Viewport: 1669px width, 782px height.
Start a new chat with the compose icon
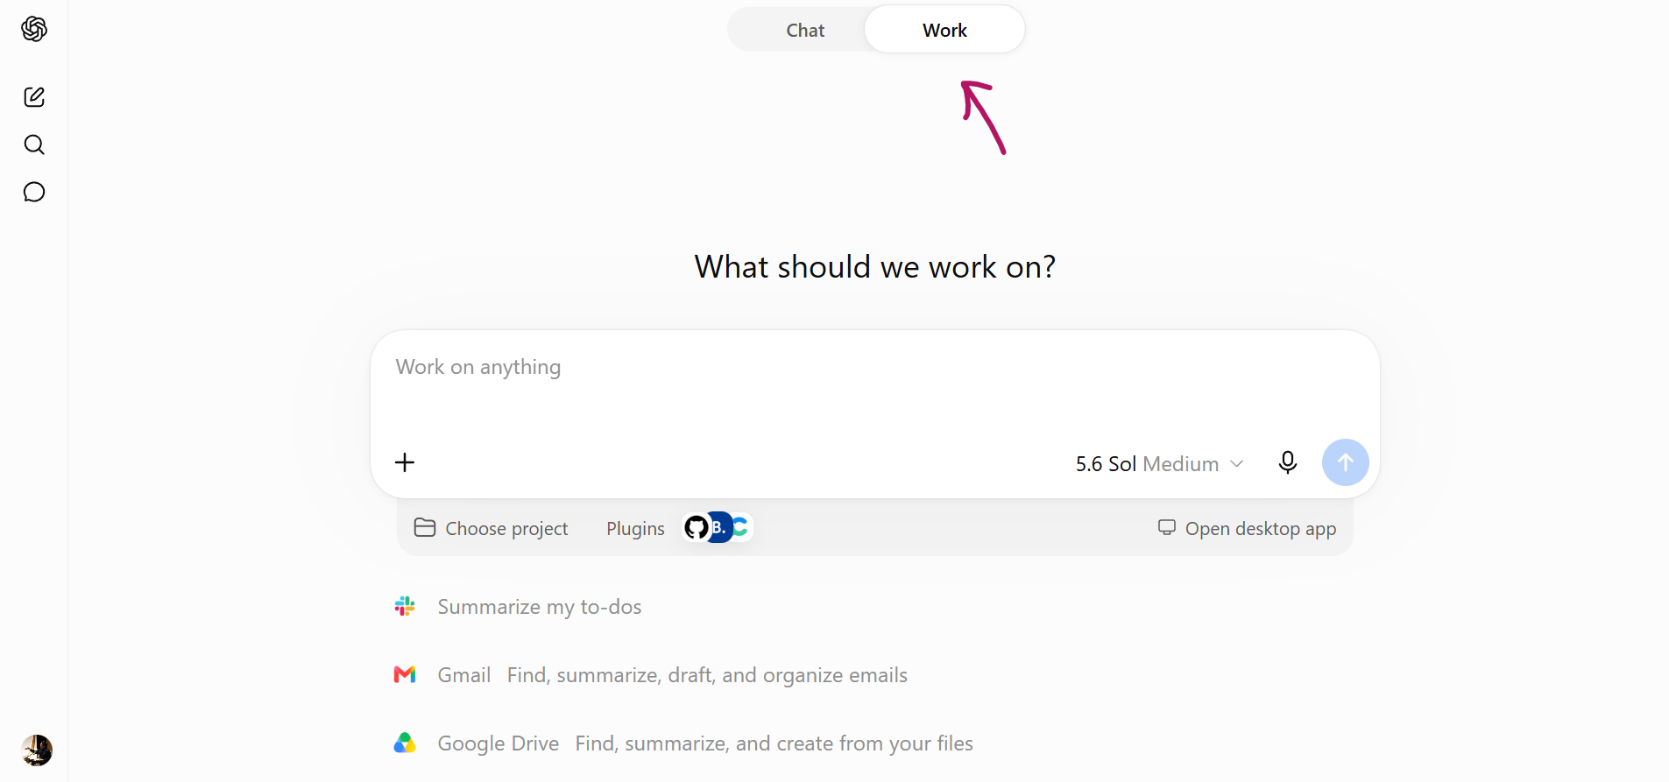pyautogui.click(x=34, y=97)
